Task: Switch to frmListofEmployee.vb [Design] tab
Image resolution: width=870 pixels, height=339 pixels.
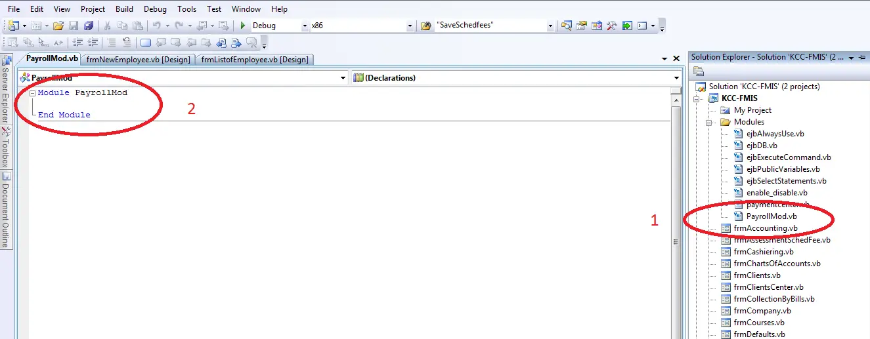Action: coord(255,59)
